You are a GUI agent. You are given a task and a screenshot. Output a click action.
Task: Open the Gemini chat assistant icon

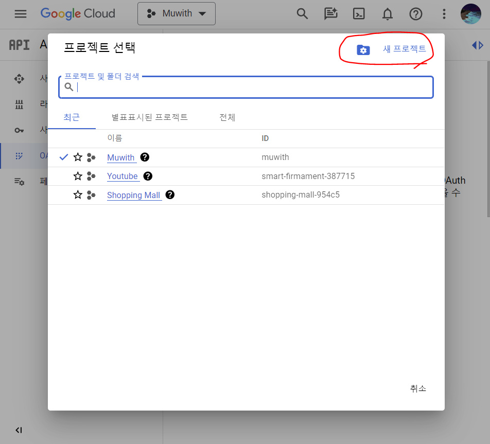pyautogui.click(x=330, y=14)
